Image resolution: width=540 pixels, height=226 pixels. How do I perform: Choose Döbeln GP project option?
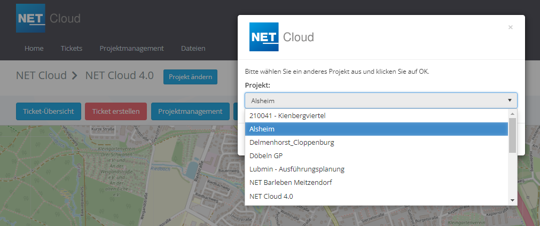[x=377, y=155]
